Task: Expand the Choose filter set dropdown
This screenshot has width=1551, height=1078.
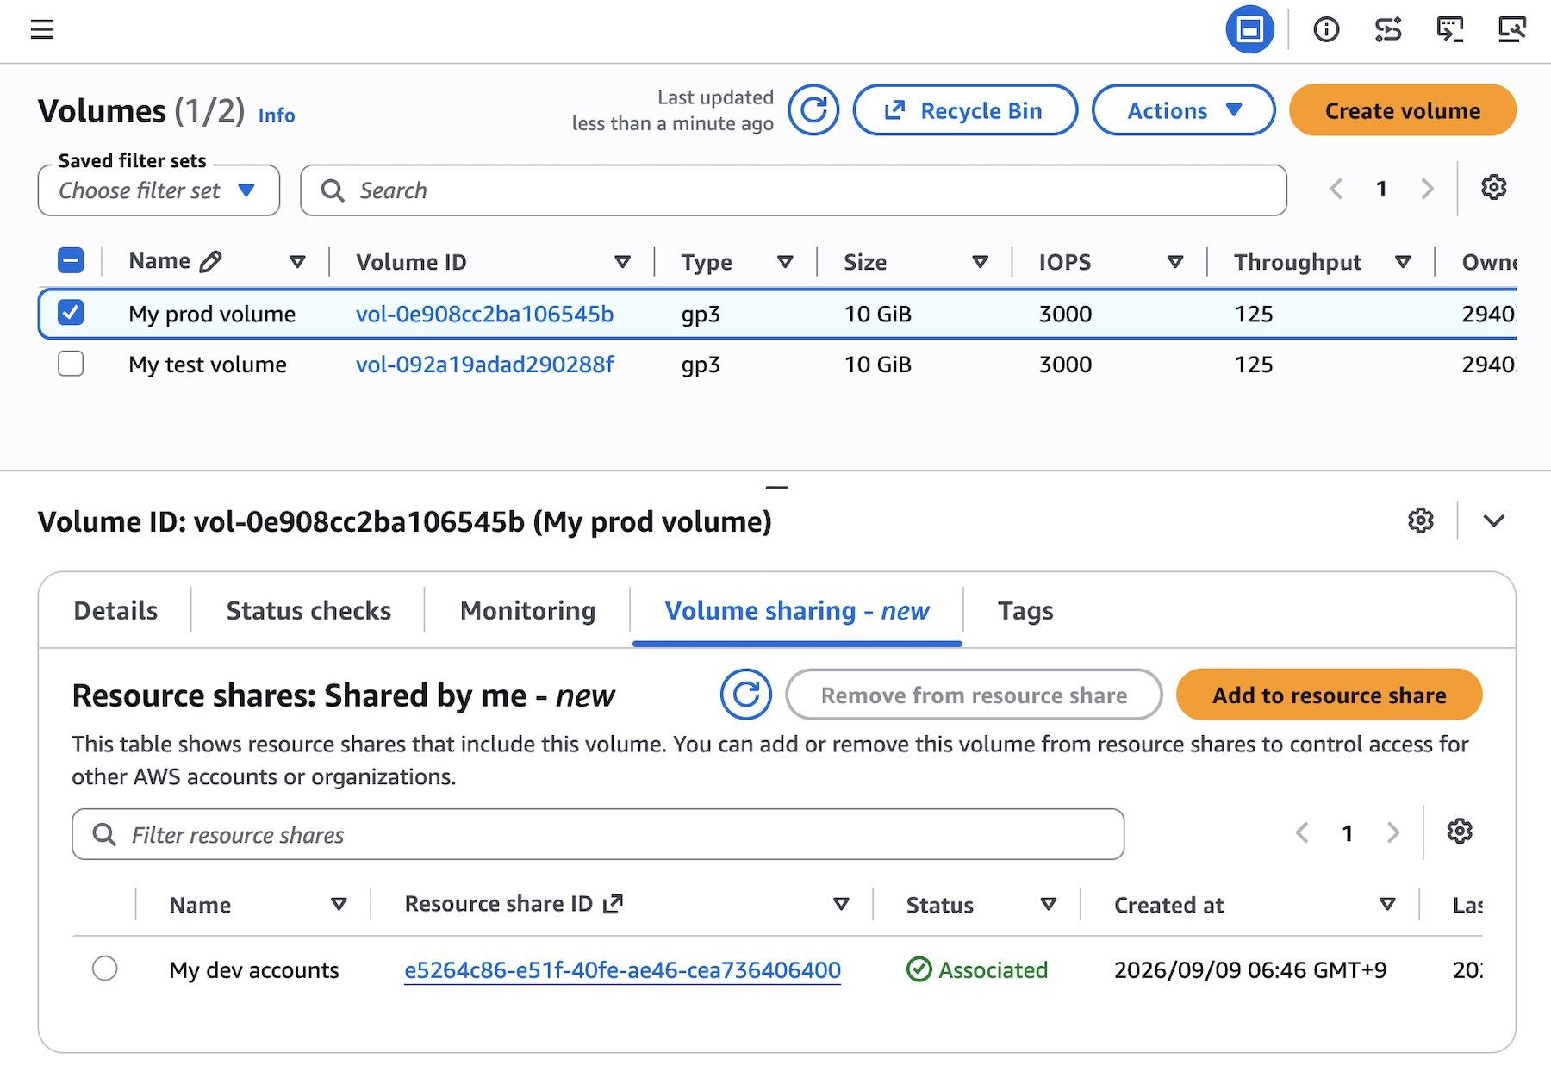Action: 159,190
